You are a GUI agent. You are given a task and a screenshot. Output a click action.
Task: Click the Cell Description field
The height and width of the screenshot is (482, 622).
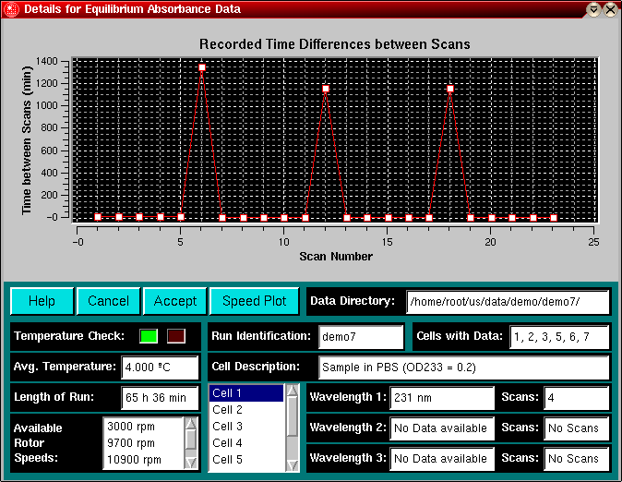pos(463,368)
